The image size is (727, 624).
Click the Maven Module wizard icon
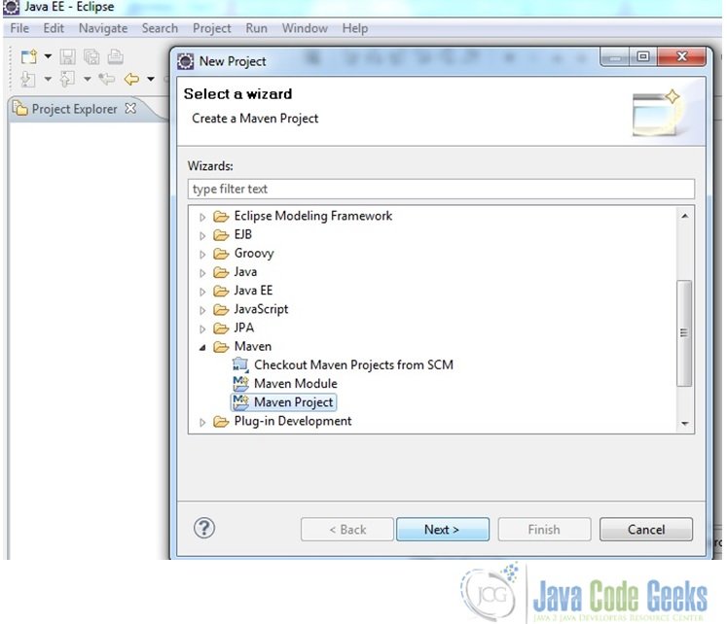pos(240,383)
